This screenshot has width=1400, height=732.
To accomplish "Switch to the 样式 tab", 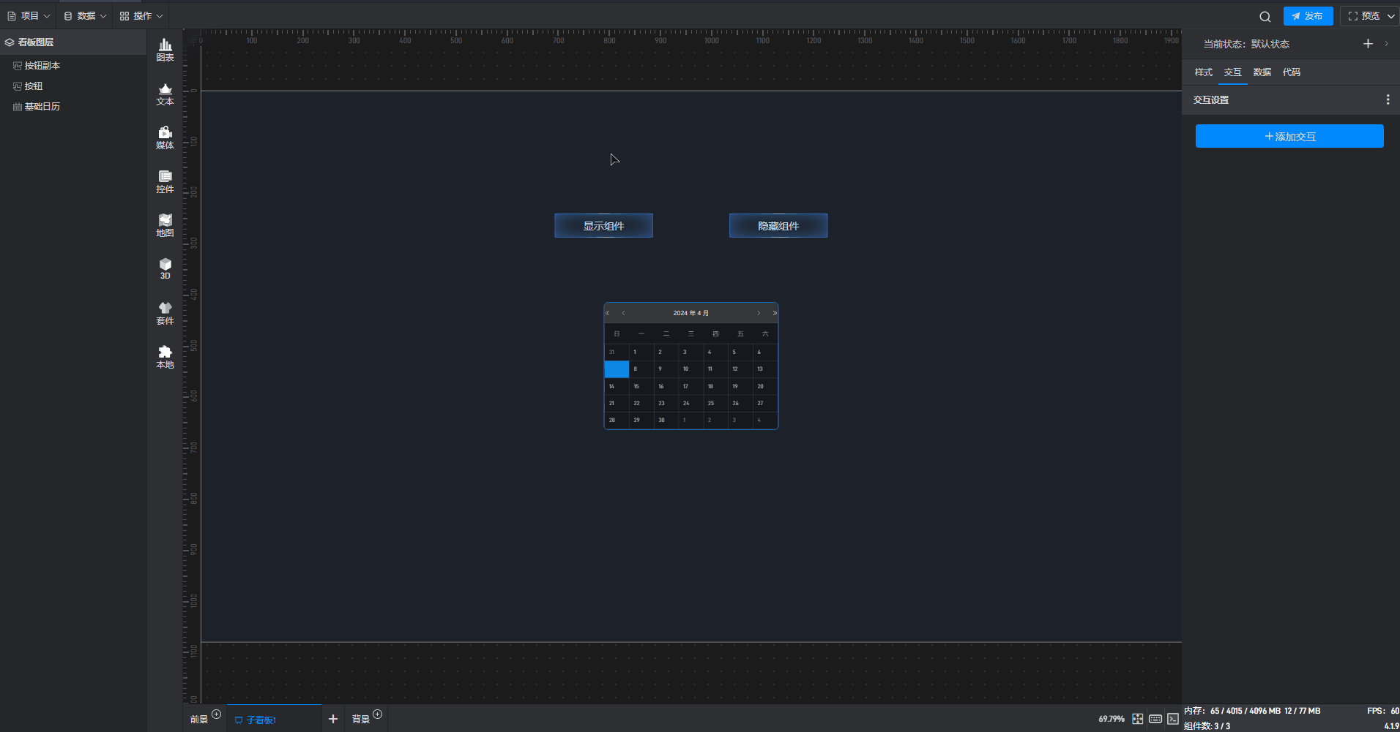I will tap(1203, 72).
